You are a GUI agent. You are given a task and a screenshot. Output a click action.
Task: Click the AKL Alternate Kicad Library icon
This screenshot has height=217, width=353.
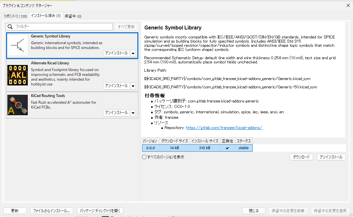18,75
